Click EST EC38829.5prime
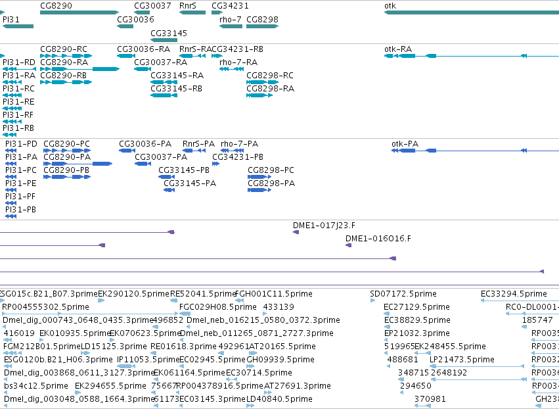The image size is (559, 409). click(x=417, y=320)
